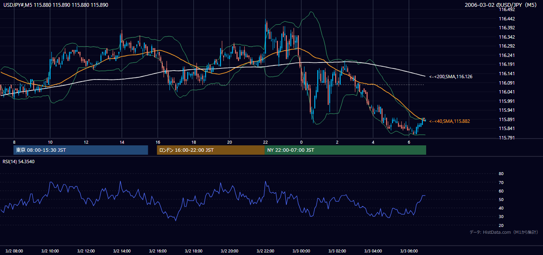Click price axis value 115.941
The image size is (543, 255).
(507, 110)
